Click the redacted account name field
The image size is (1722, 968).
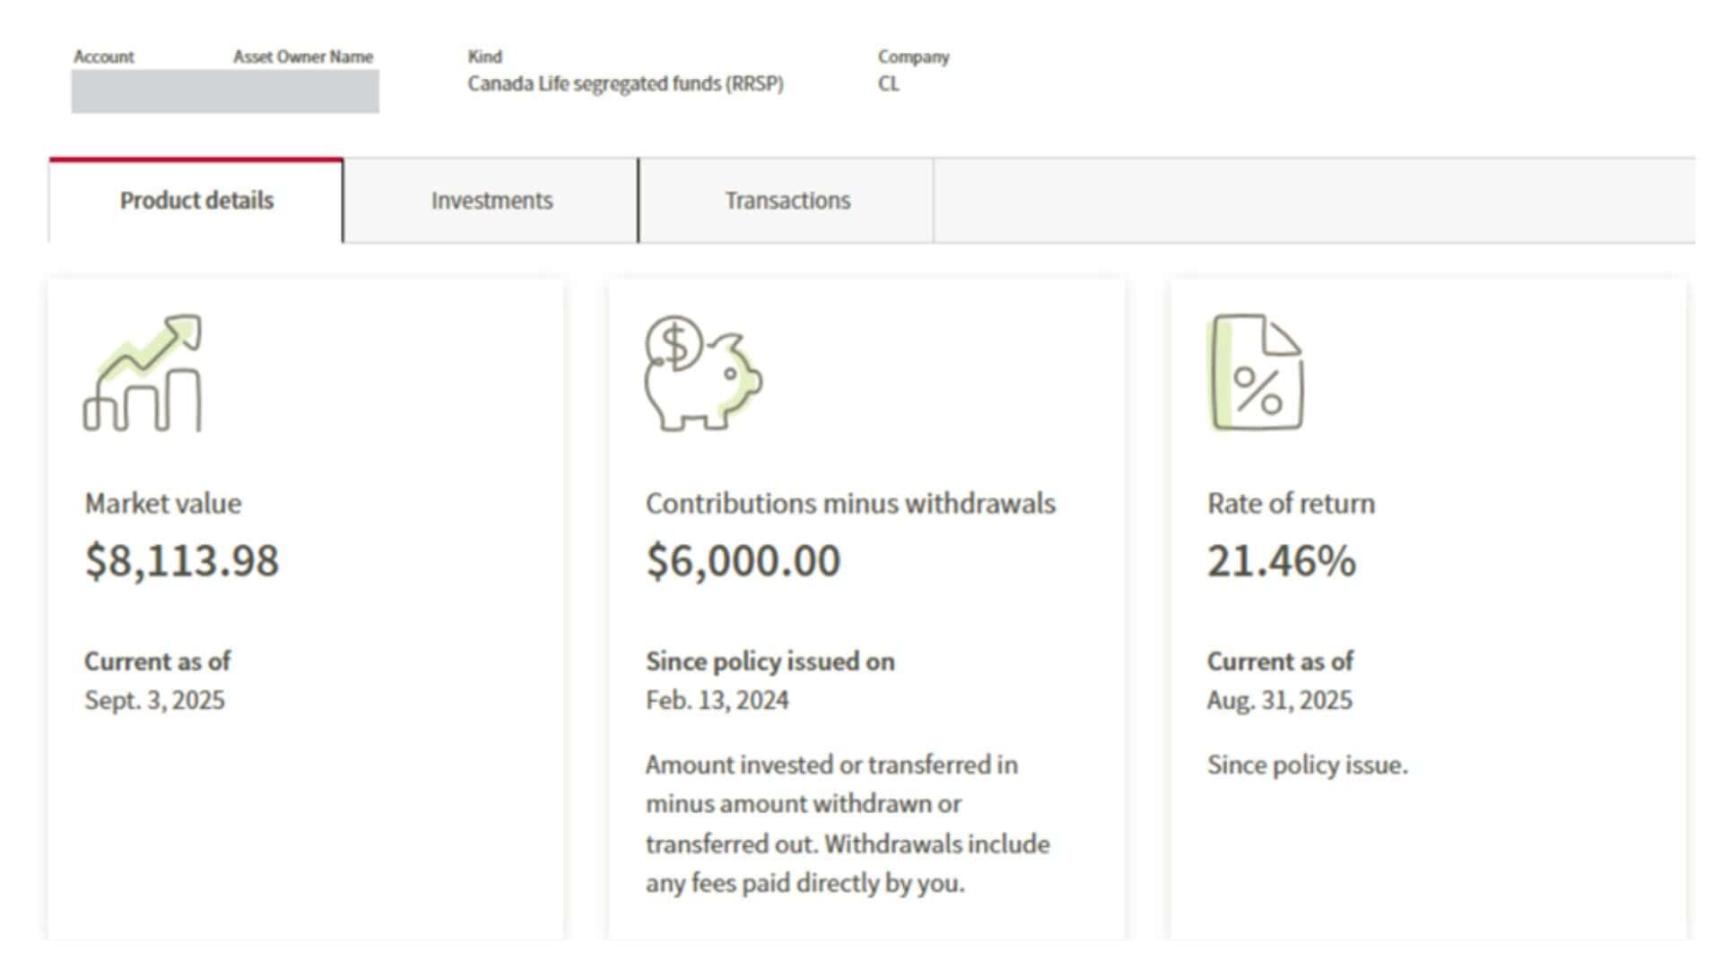click(x=224, y=91)
